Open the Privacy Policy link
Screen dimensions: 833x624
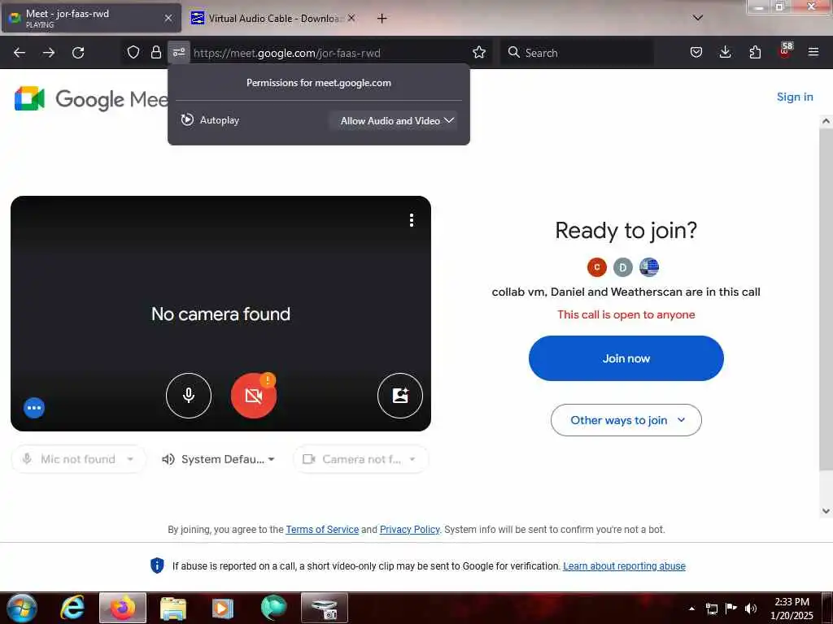410,529
